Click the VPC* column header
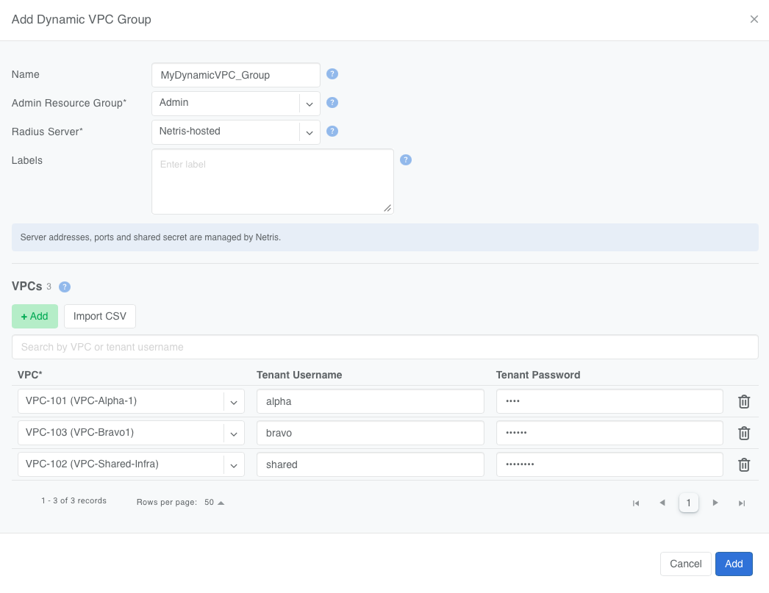The image size is (769, 593). click(x=30, y=375)
